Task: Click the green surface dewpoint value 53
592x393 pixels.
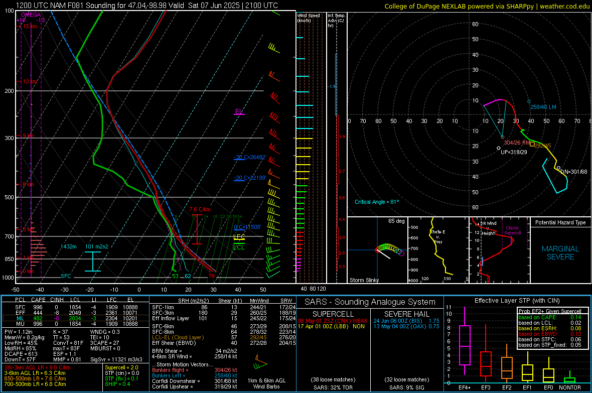Action: pyautogui.click(x=175, y=276)
